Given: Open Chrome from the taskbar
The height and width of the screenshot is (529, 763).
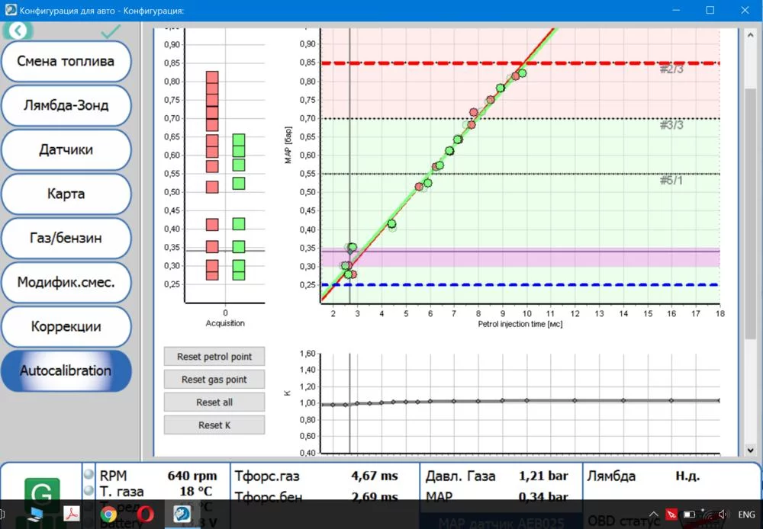Looking at the screenshot, I should tap(108, 515).
